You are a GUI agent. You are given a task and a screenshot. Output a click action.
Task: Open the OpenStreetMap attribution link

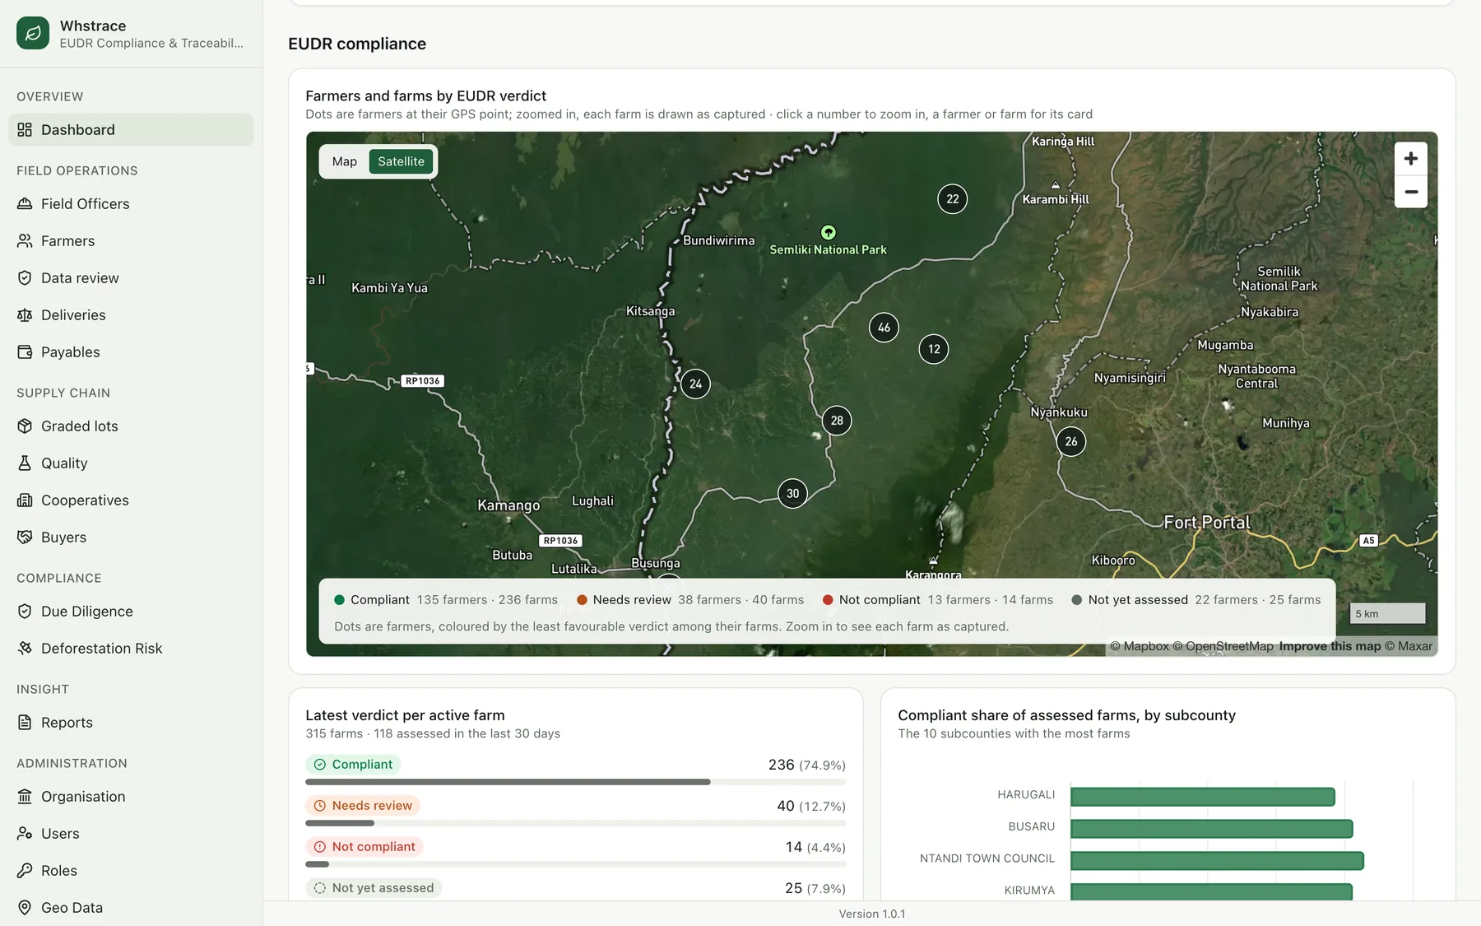(x=1223, y=646)
